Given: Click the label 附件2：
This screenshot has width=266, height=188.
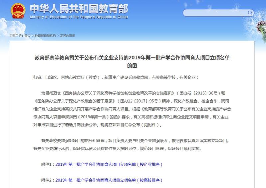Looking at the screenshot, I should (x=48, y=180).
